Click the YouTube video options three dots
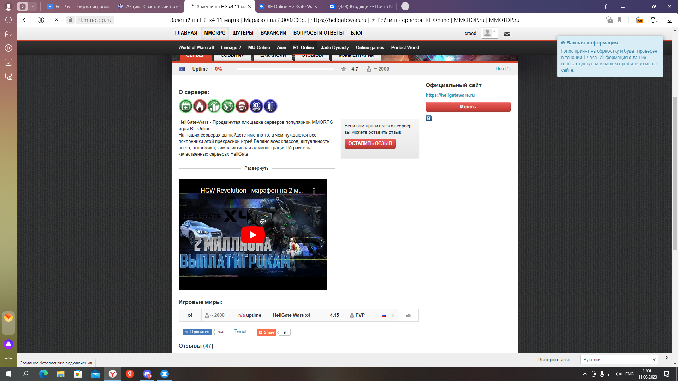 [x=314, y=190]
